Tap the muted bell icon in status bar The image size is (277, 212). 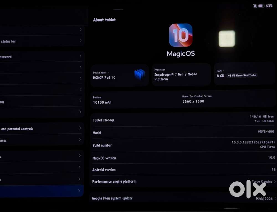click(255, 6)
